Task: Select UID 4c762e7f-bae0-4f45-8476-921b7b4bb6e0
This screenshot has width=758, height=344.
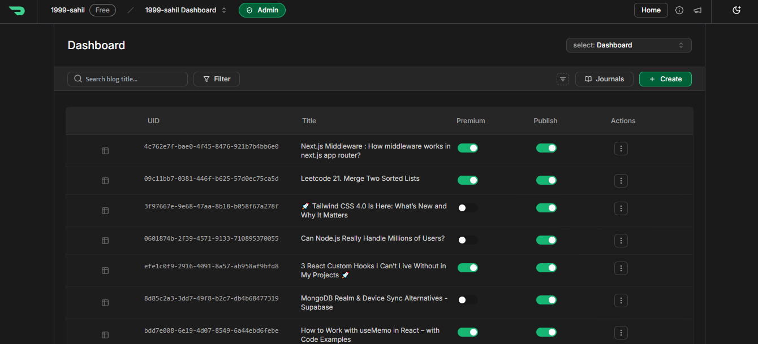Action: click(211, 146)
